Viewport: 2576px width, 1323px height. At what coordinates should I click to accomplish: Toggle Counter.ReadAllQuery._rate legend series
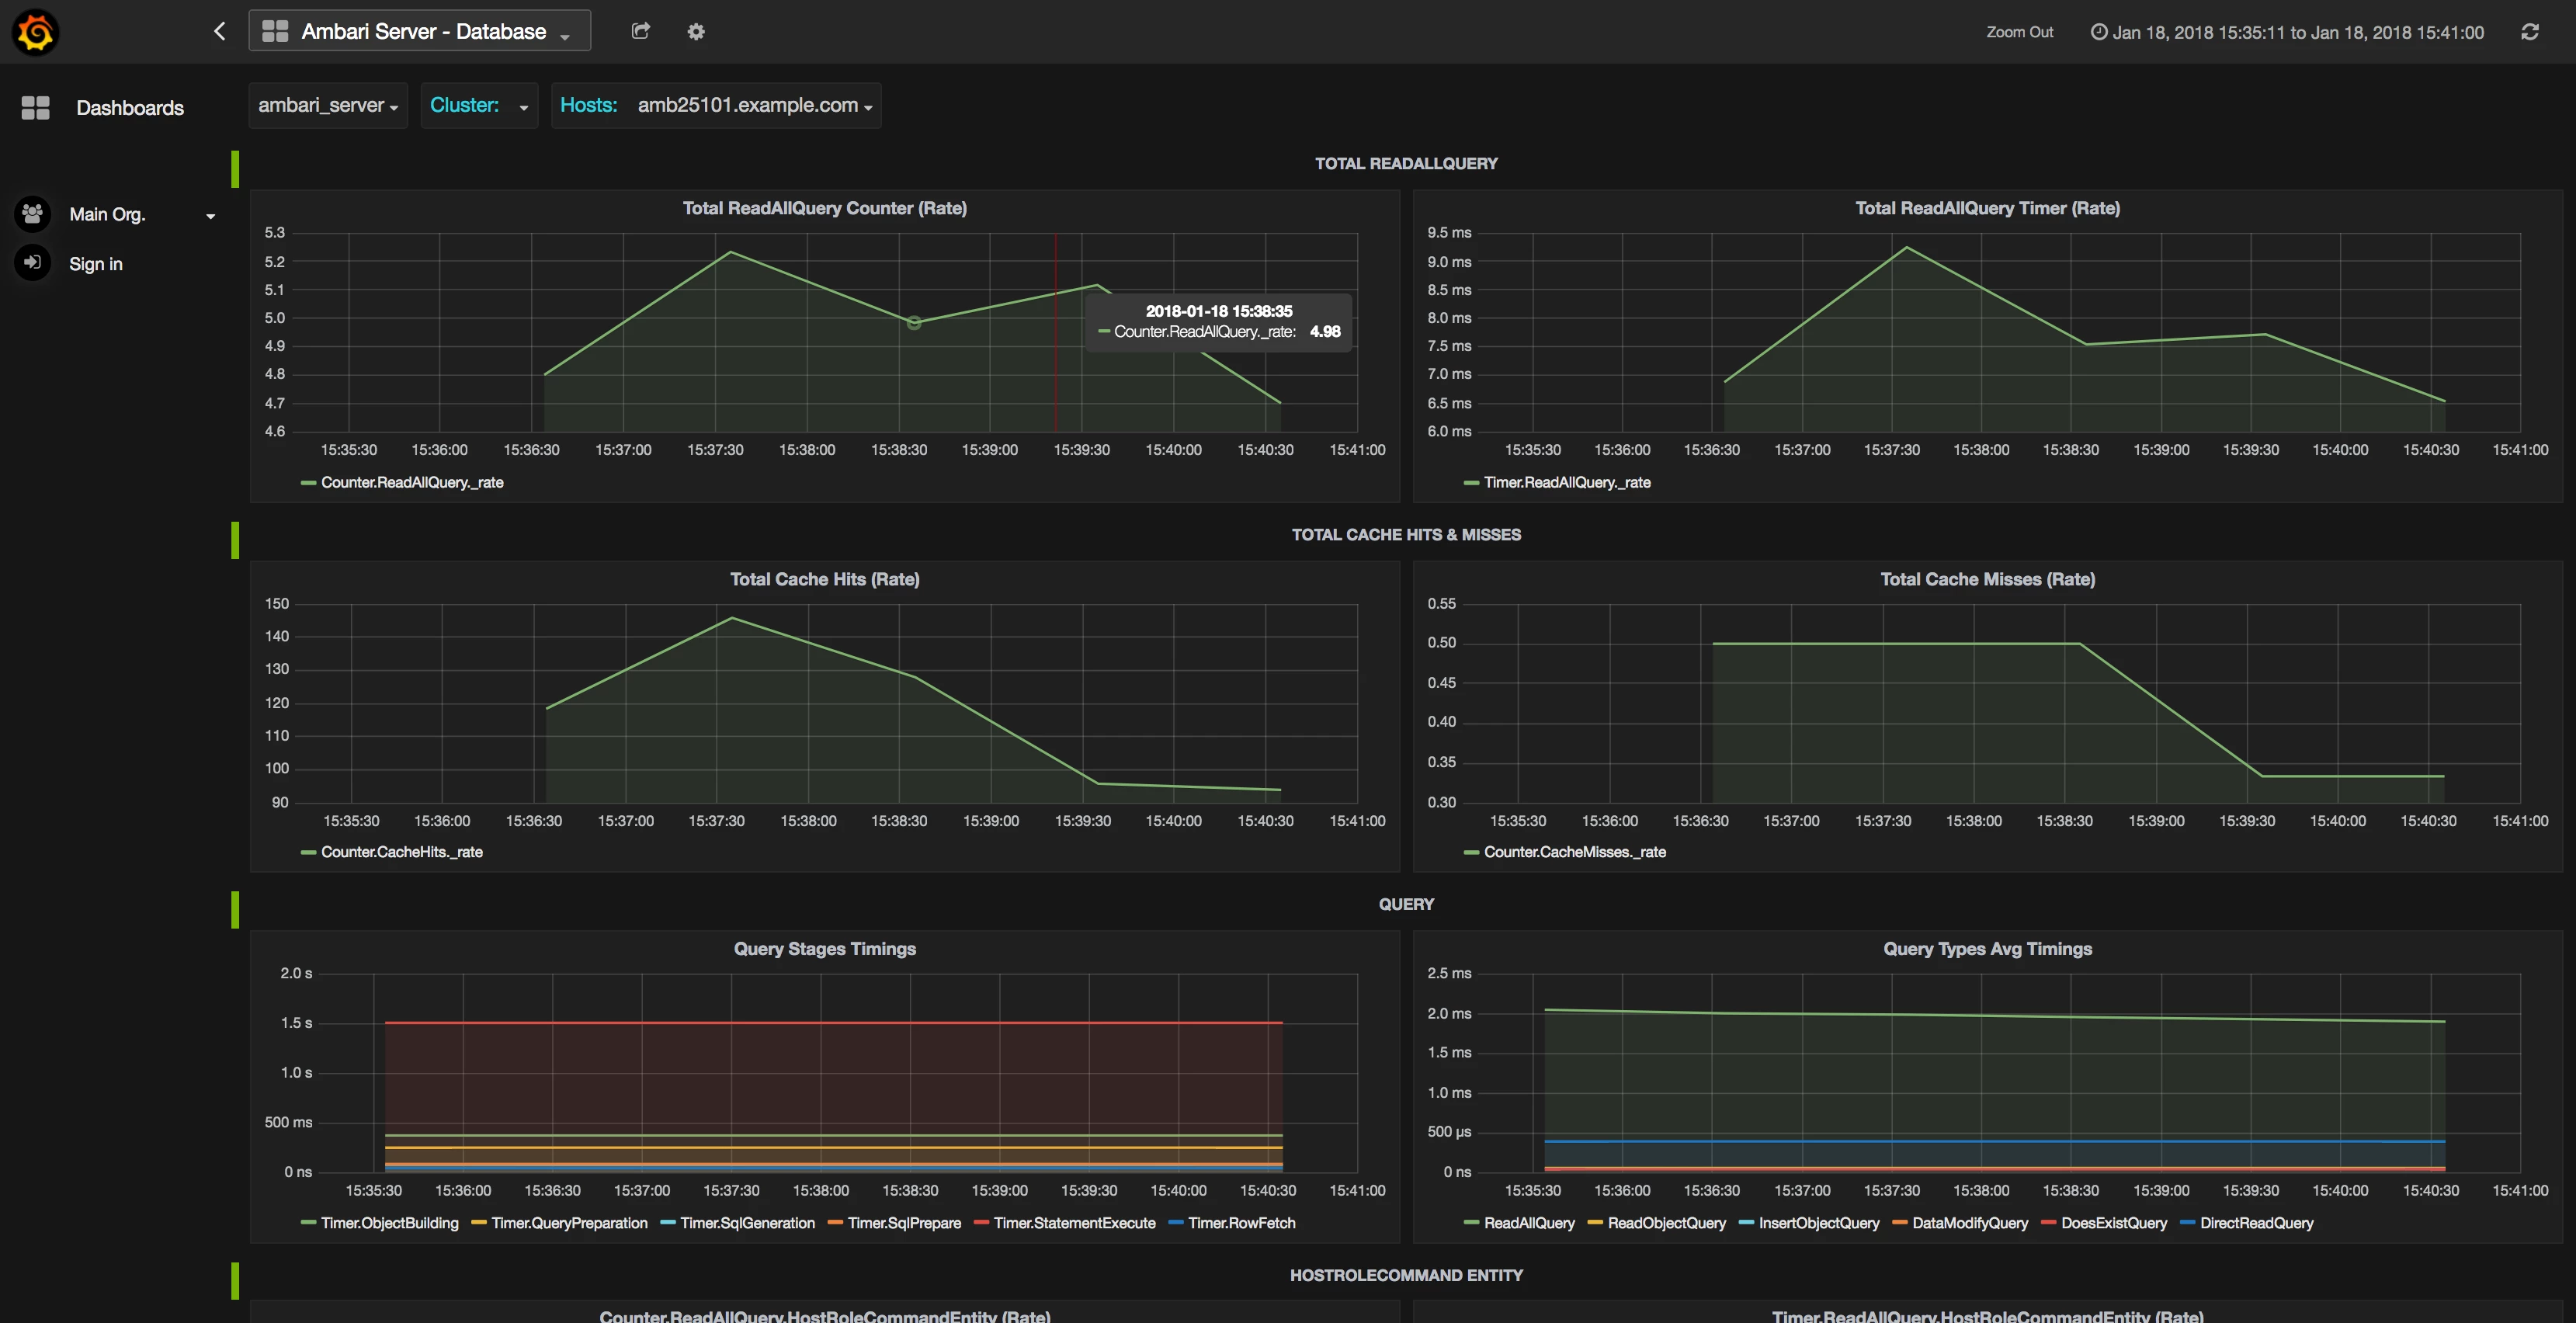tap(412, 482)
